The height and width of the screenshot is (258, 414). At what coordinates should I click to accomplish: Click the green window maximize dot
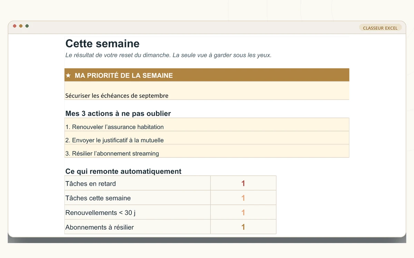pos(27,26)
